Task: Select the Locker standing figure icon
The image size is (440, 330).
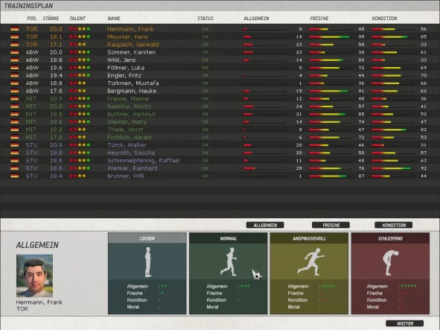Action: 148,262
